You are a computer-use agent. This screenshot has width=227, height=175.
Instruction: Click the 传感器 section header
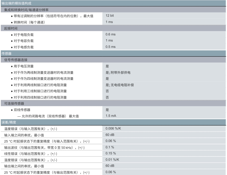point(6,53)
